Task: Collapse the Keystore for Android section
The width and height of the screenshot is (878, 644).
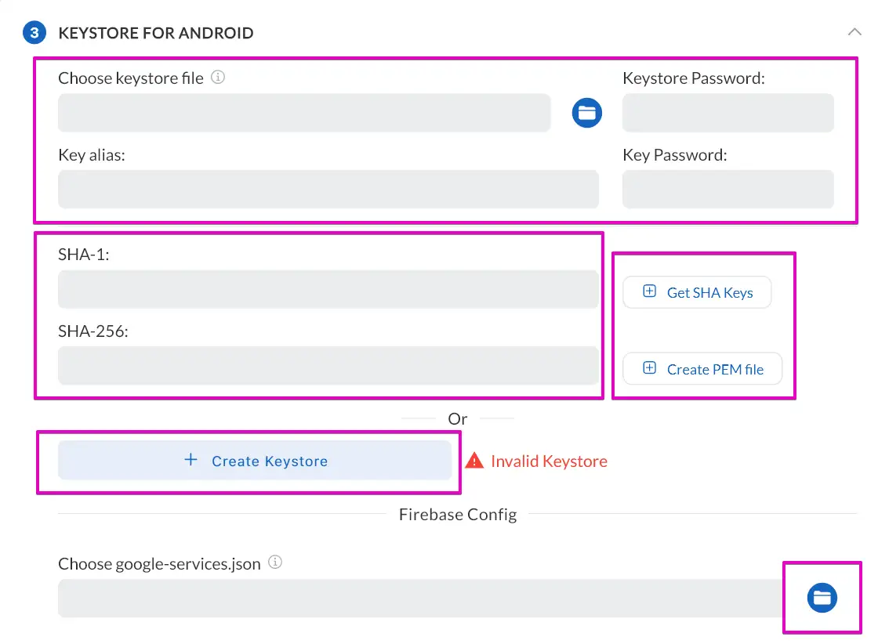Action: click(854, 33)
